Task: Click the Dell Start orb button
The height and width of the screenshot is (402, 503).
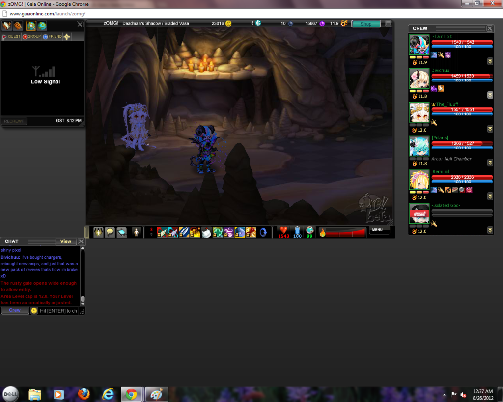Action: 10,394
